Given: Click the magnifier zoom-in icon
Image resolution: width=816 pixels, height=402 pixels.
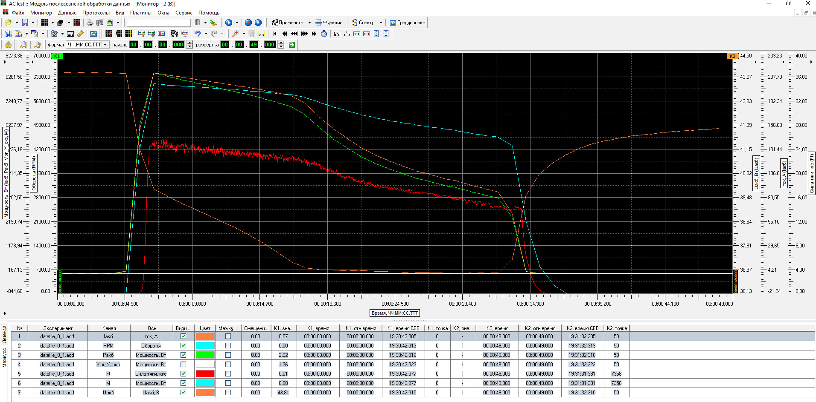Looking at the screenshot, I should coord(235,34).
